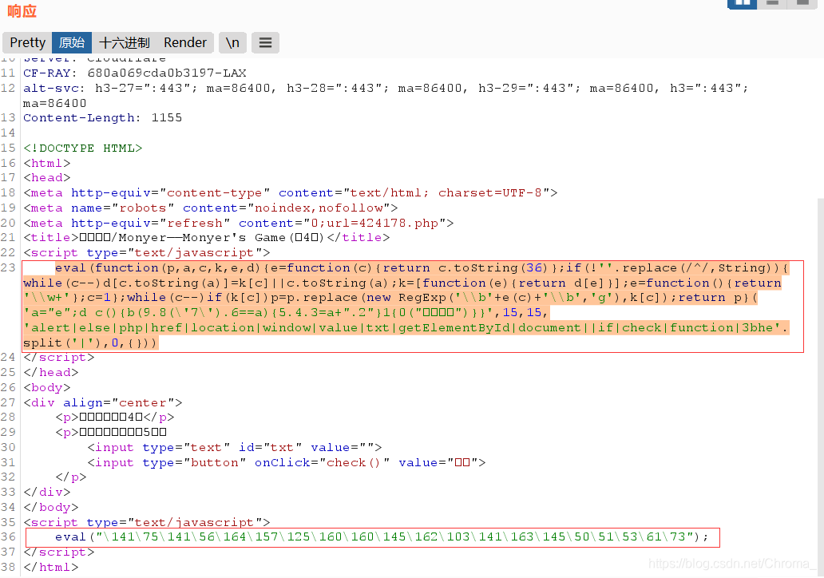
Task: Click the <!DOCTYPE HTML> line
Action: (82, 148)
